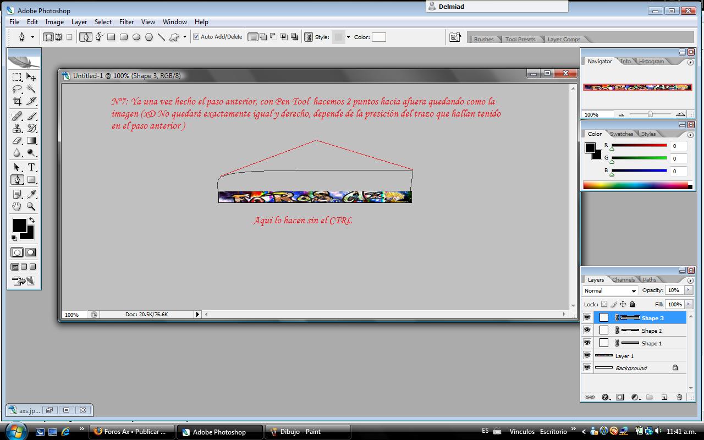Screen dimensions: 704x440
Task: Click the options bar Color swatch
Action: click(x=379, y=37)
